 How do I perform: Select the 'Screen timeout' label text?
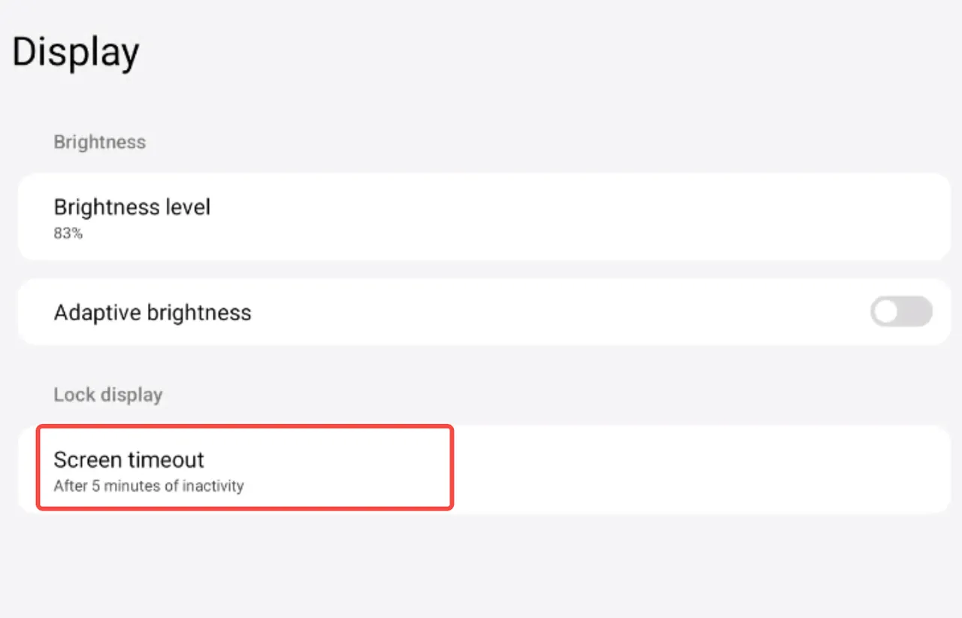pos(129,459)
